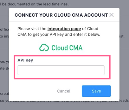Click the dimmed 'office' text behind dialog
The image size is (129, 110).
5,29
